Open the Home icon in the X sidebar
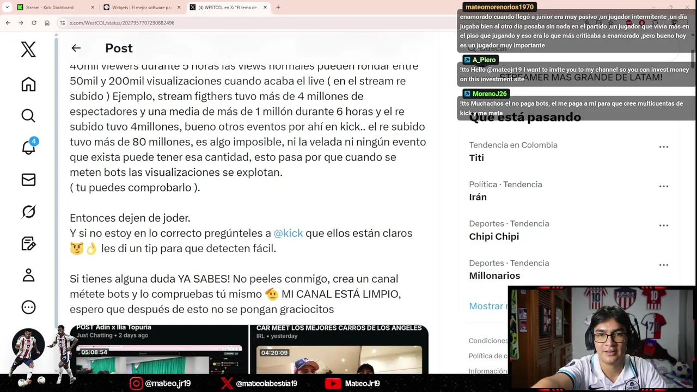 coord(28,84)
